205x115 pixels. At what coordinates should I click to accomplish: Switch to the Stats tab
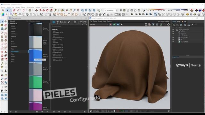[x=179, y=21]
